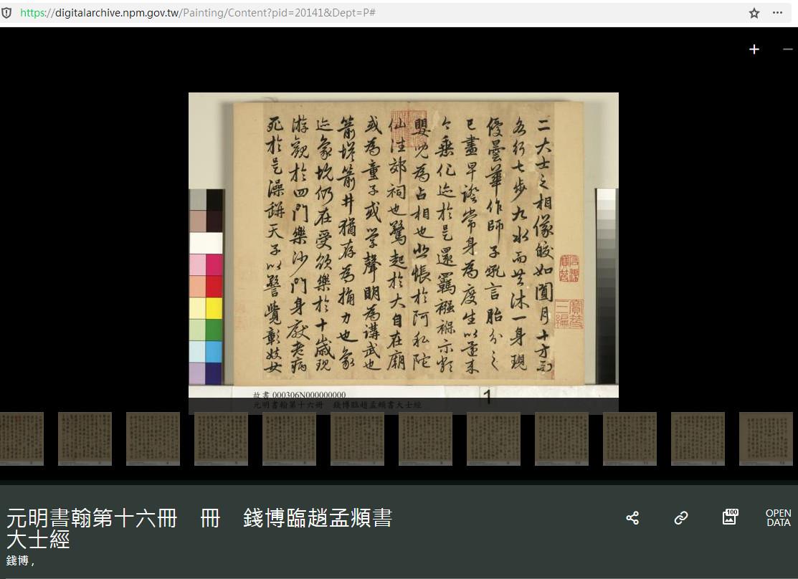
Task: View site security shield info
Action: (x=7, y=13)
